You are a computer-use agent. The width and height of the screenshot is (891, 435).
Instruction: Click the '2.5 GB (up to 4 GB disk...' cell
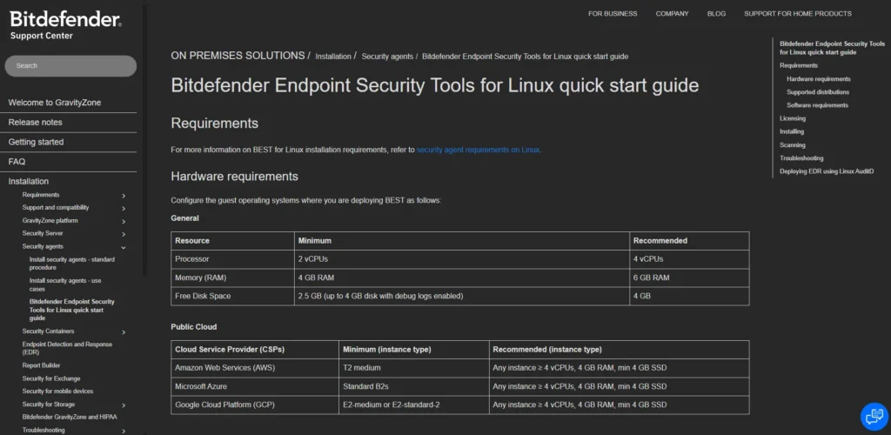pos(461,297)
